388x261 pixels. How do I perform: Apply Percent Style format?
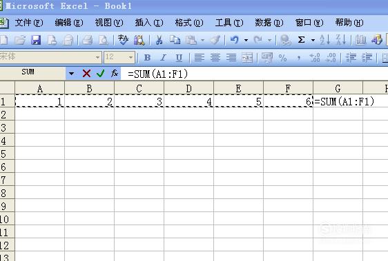(x=282, y=58)
